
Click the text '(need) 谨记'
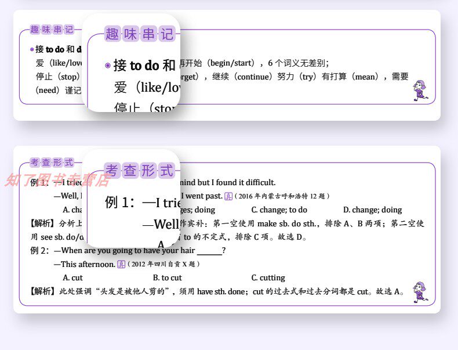tap(58, 90)
